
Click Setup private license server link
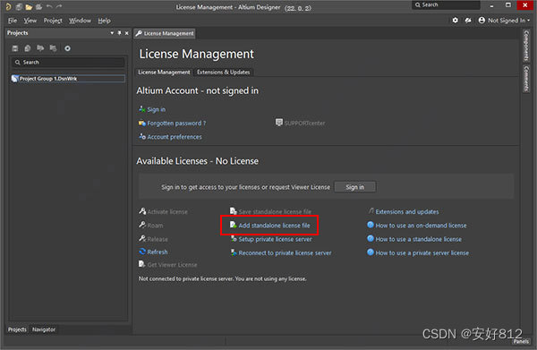pyautogui.click(x=275, y=239)
